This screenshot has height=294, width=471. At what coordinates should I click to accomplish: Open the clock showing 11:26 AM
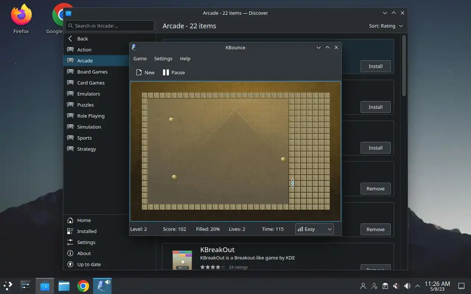437,286
